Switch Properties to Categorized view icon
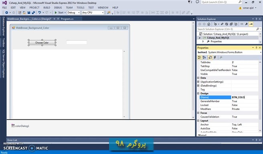 (199, 58)
